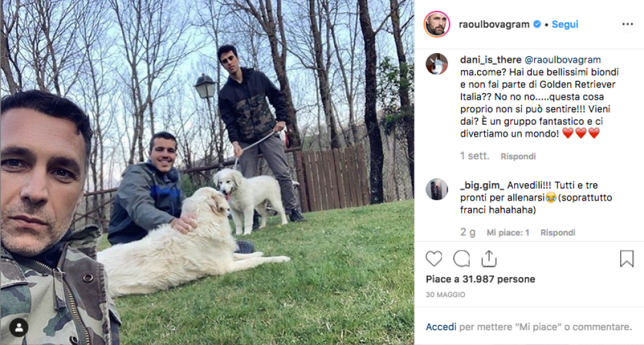Reply to dani_is_there comment with Rispondi
Image resolution: width=644 pixels, height=345 pixels.
pos(519,156)
